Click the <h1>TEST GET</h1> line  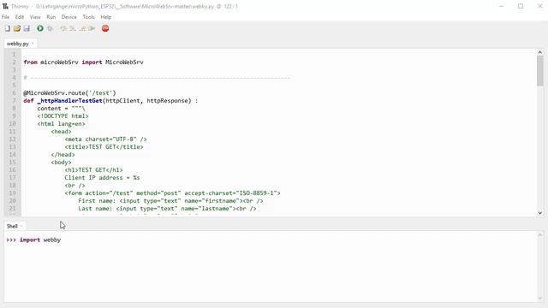93,169
